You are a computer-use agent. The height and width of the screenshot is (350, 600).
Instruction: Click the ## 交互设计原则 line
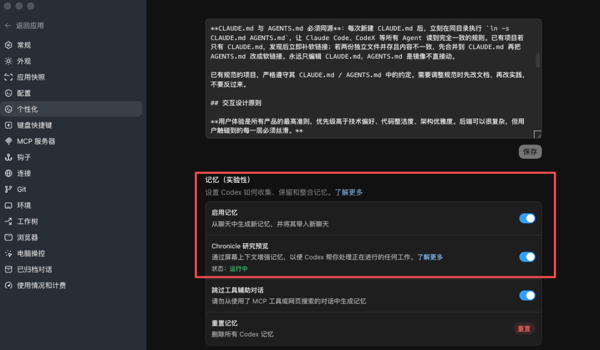coord(236,103)
